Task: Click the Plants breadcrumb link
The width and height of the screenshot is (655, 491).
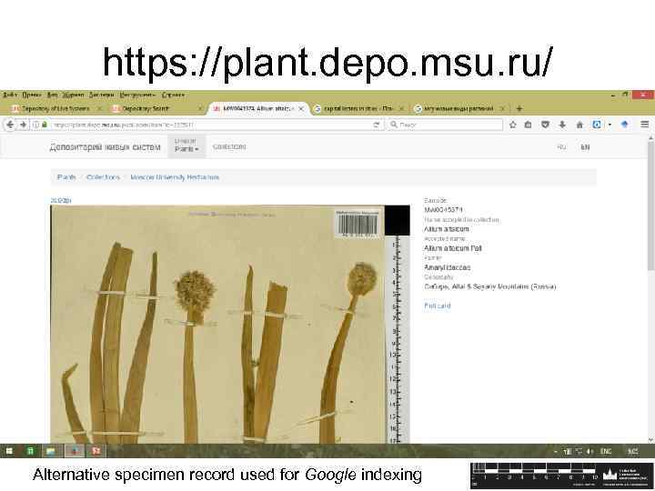Action: (66, 177)
